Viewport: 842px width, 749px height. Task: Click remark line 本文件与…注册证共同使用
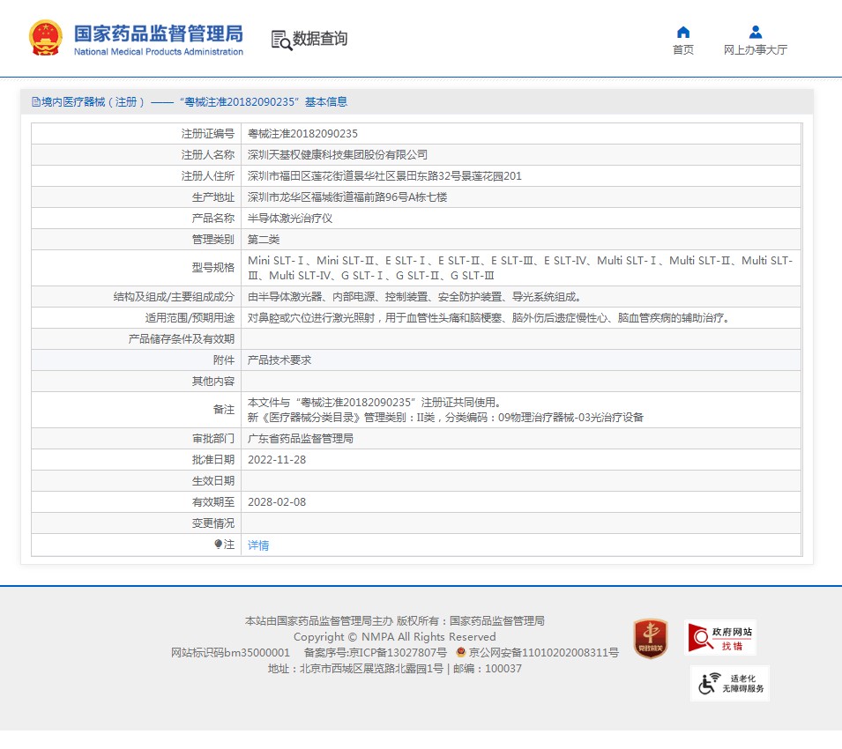375,403
